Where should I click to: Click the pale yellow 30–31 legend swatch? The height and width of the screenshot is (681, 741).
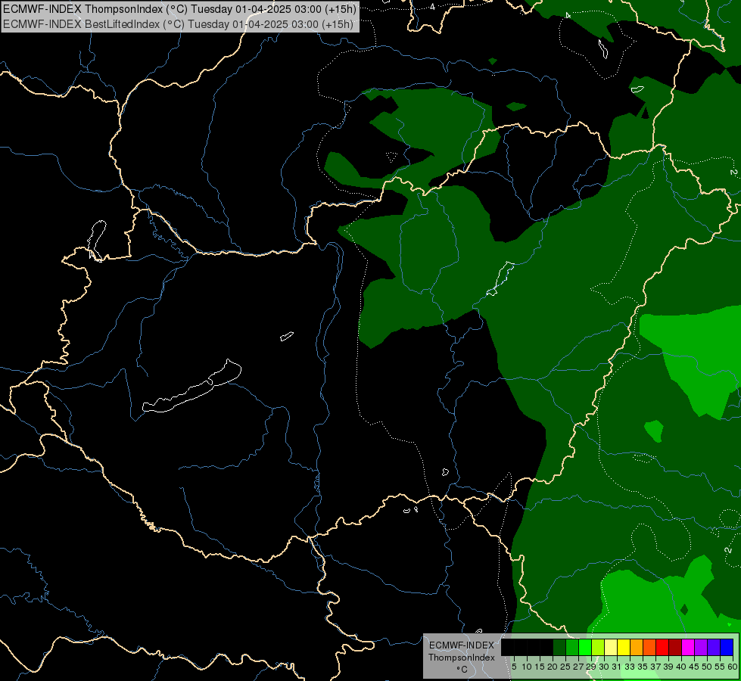611,648
